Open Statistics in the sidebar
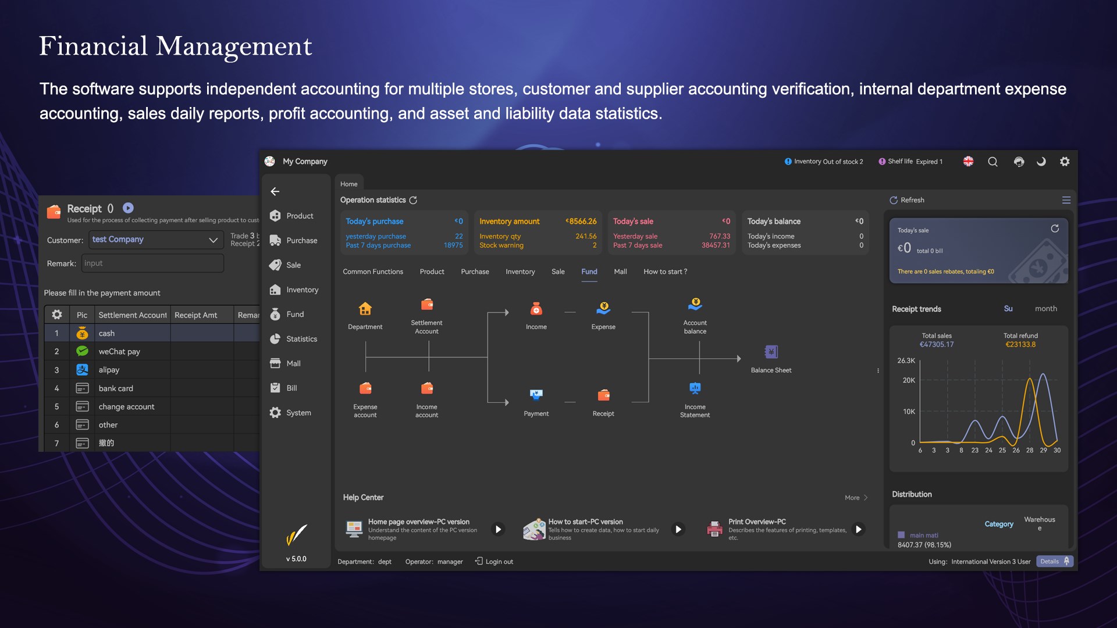 (301, 339)
